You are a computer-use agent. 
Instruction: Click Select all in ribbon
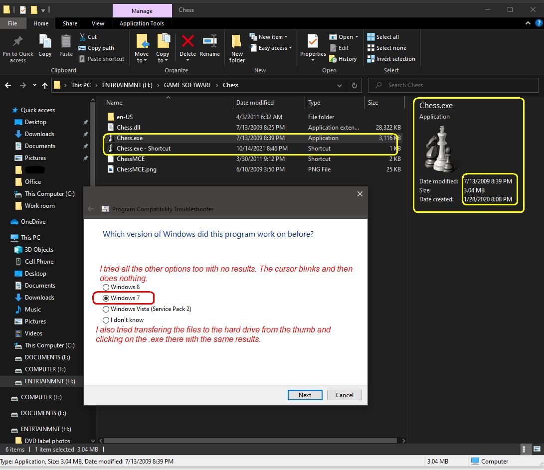click(383, 37)
